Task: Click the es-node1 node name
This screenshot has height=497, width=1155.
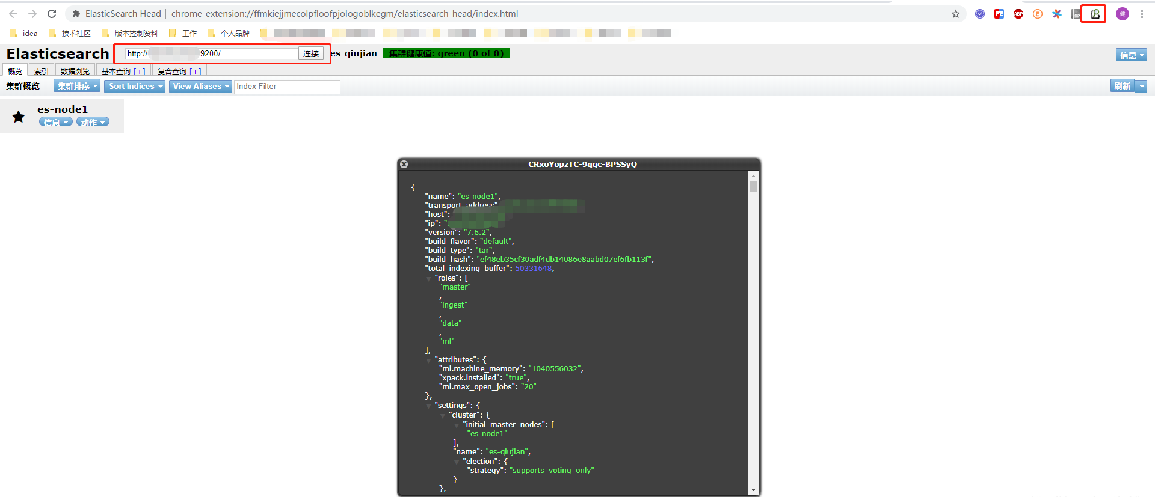Action: [x=63, y=109]
